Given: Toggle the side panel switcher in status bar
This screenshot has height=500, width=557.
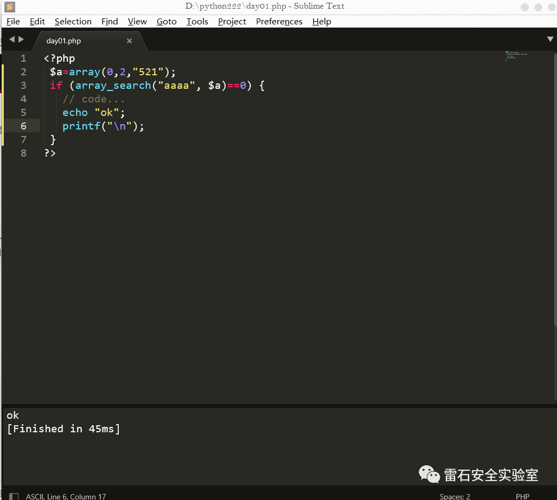Looking at the screenshot, I should [14, 496].
